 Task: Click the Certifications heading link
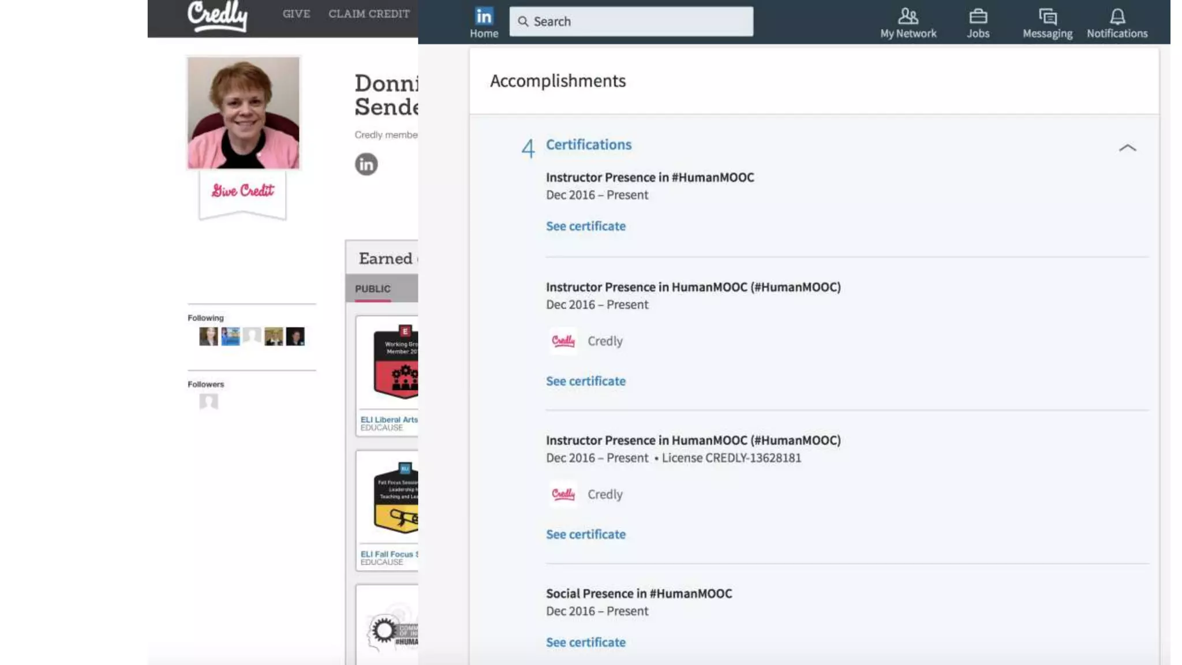[x=589, y=145]
